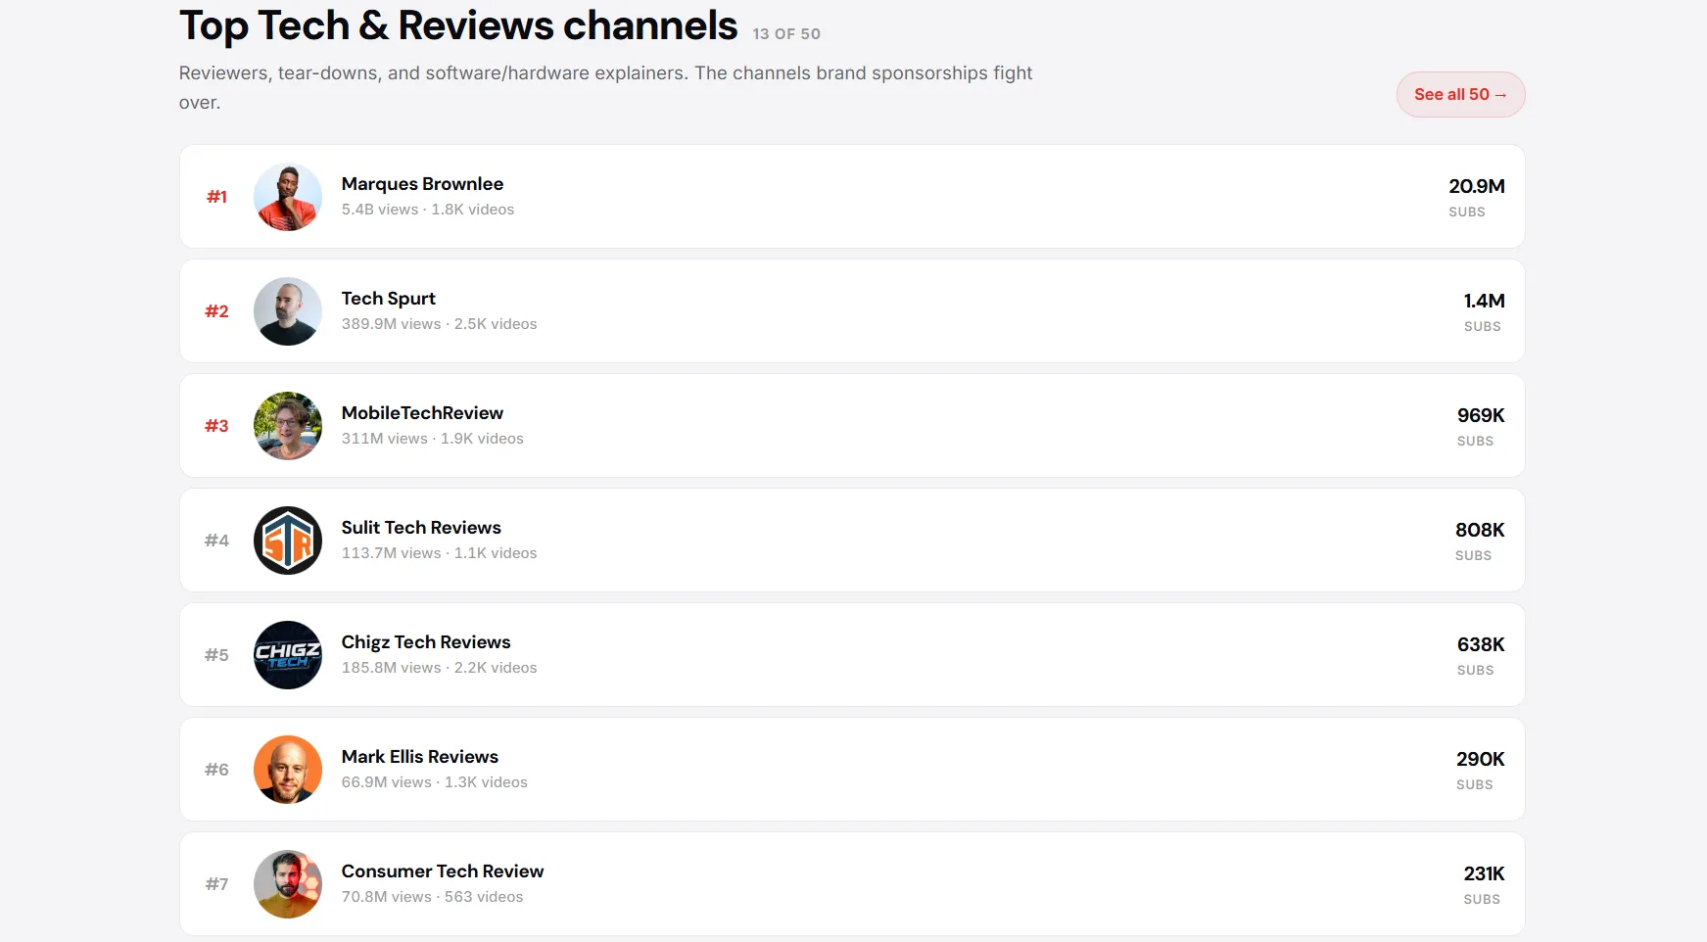Click the '13 OF 50' counter

(786, 34)
